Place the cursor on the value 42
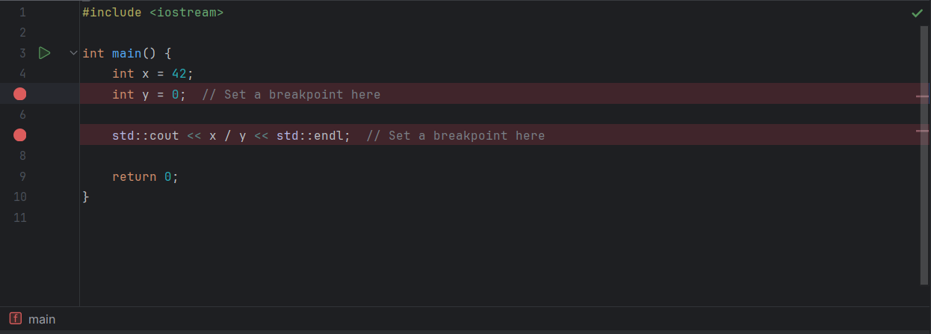931x334 pixels. tap(179, 73)
